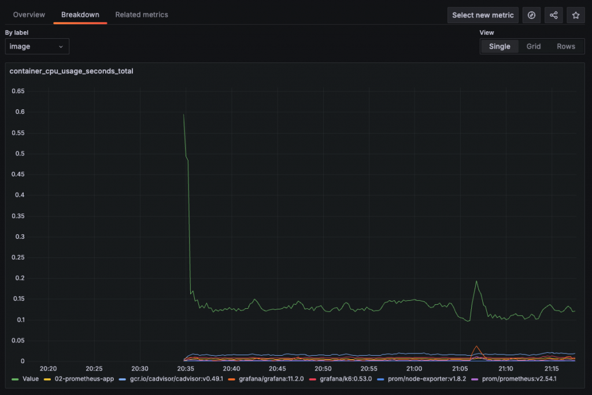Image resolution: width=592 pixels, height=395 pixels.
Task: Switch to the Overview tab
Action: point(29,14)
